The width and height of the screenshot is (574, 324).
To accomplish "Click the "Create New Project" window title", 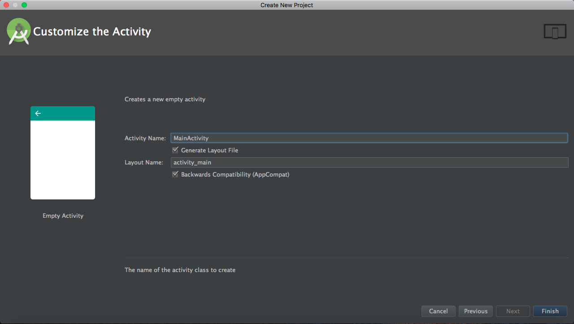I will [x=287, y=5].
